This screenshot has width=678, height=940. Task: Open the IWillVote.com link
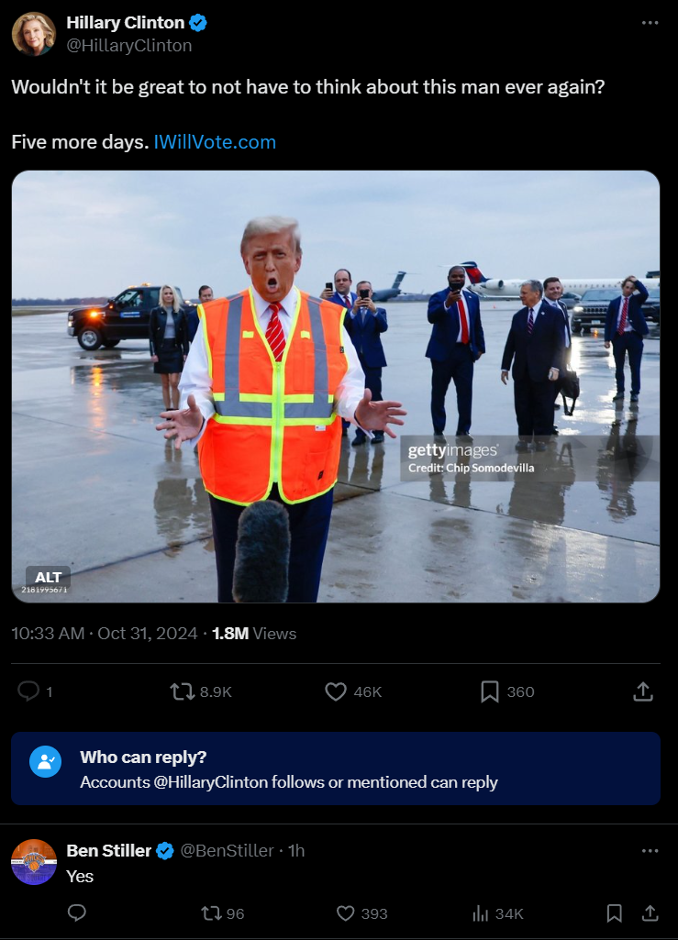(215, 142)
